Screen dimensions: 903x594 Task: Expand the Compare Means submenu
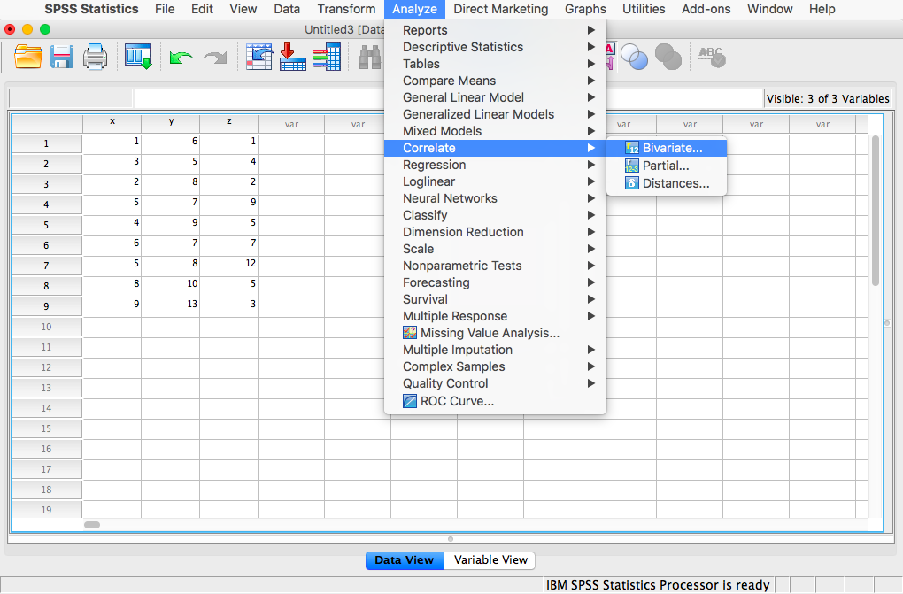coord(495,81)
